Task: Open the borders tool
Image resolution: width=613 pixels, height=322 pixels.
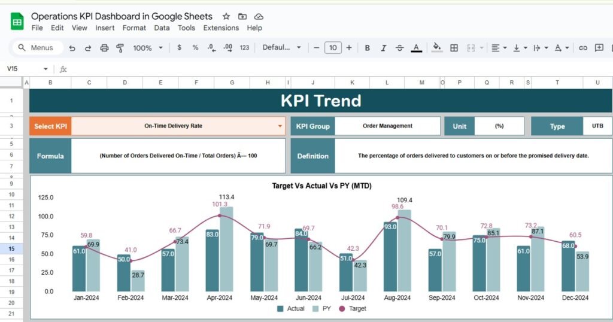Action: click(x=454, y=48)
